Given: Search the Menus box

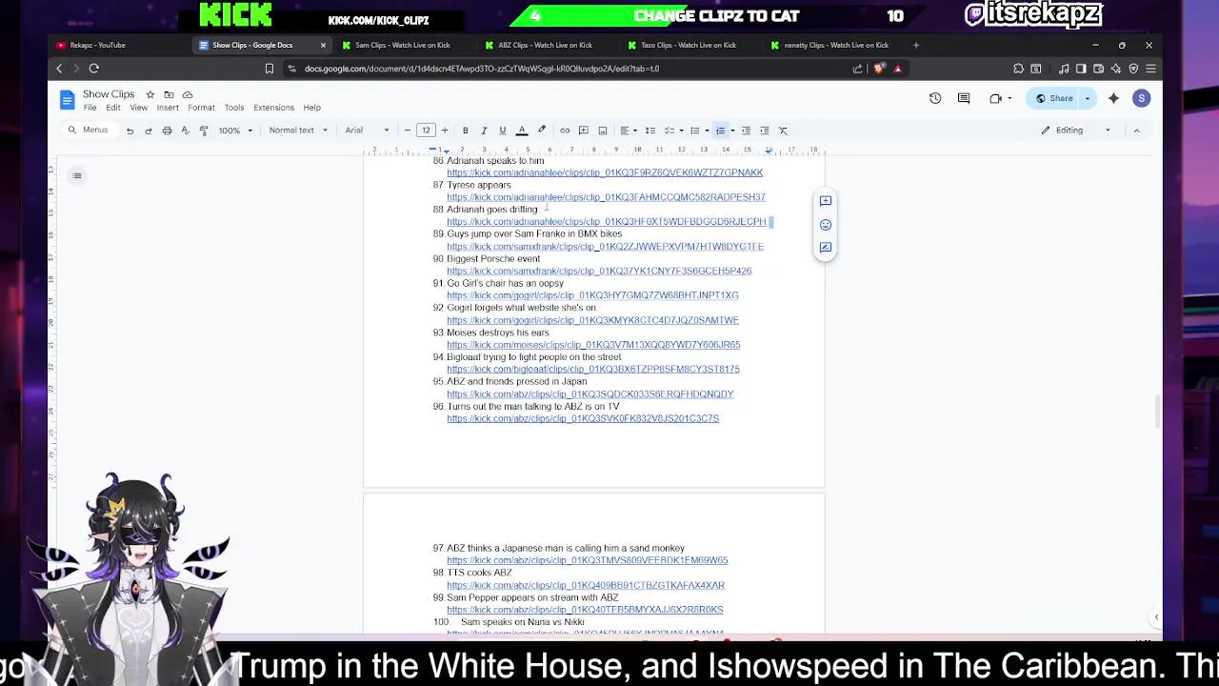Looking at the screenshot, I should (x=89, y=131).
